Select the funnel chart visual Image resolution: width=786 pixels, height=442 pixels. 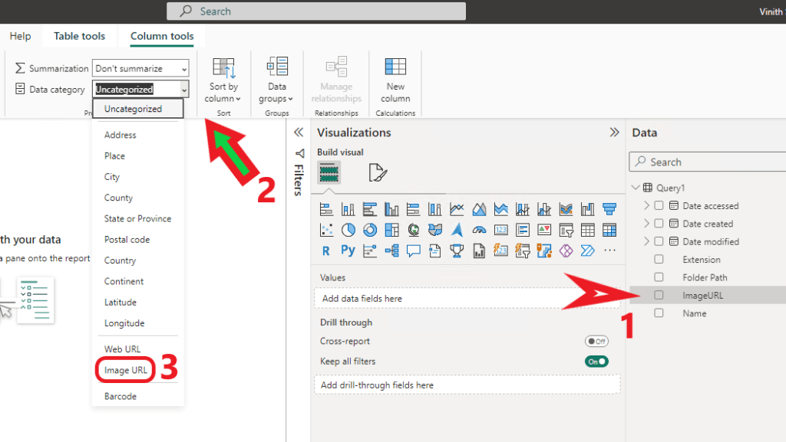click(609, 209)
